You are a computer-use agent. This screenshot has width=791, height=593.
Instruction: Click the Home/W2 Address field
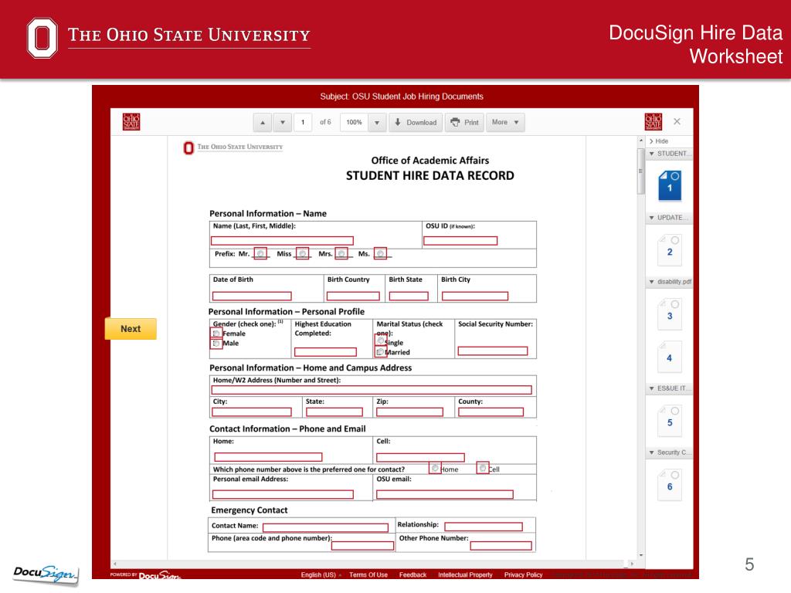click(x=372, y=390)
